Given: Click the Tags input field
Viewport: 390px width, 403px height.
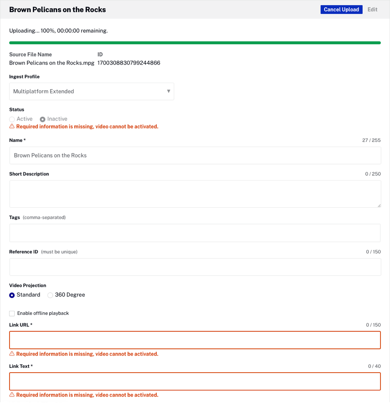Looking at the screenshot, I should click(x=195, y=233).
